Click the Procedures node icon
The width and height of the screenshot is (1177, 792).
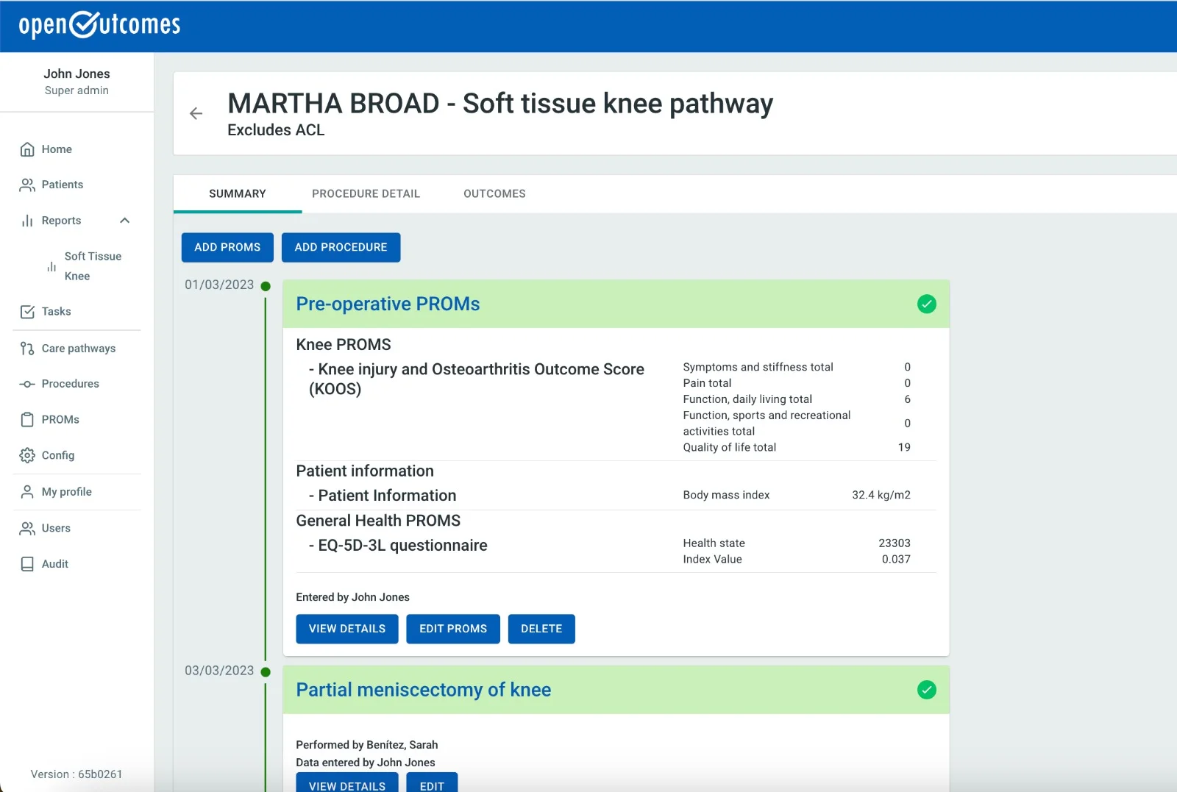[x=27, y=384]
